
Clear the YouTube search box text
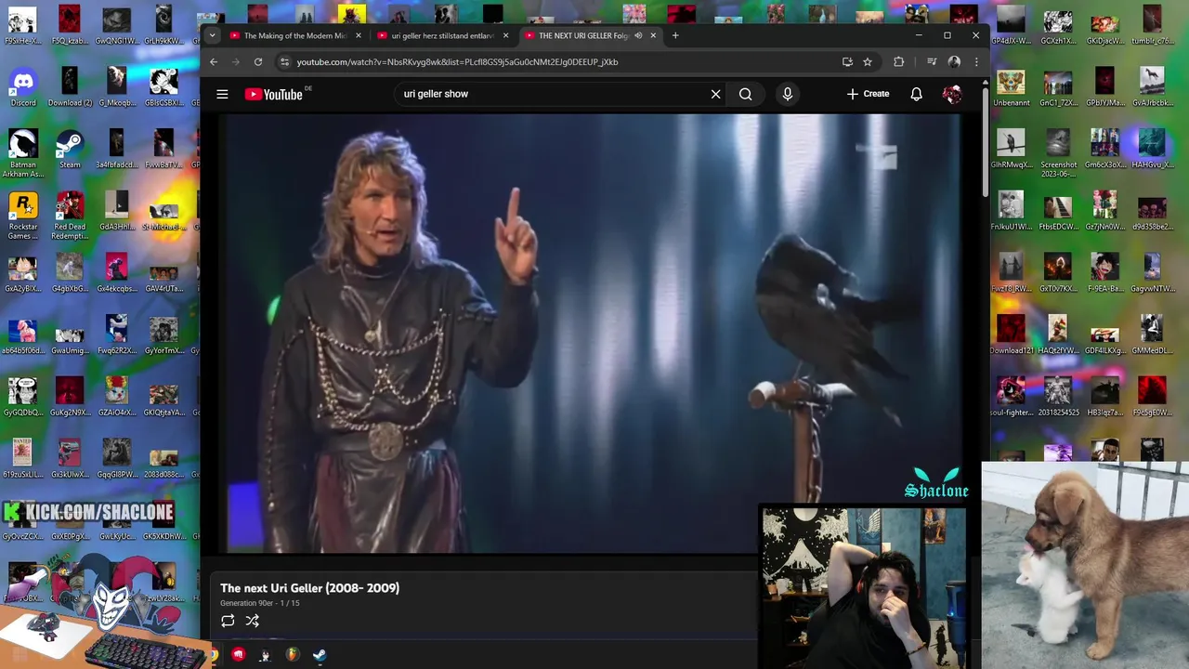click(715, 94)
